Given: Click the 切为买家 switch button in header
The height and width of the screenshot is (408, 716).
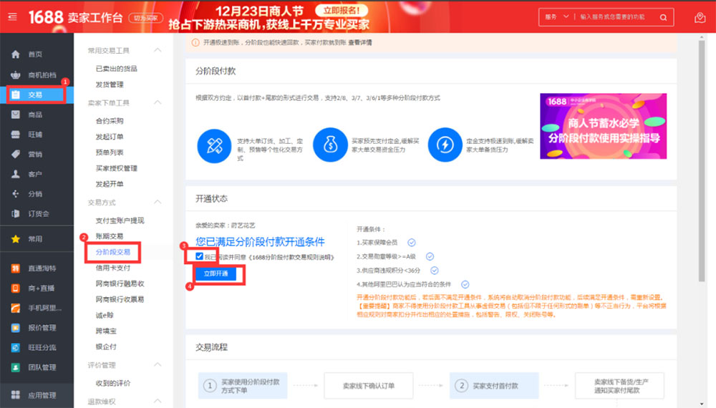Looking at the screenshot, I should pos(145,18).
